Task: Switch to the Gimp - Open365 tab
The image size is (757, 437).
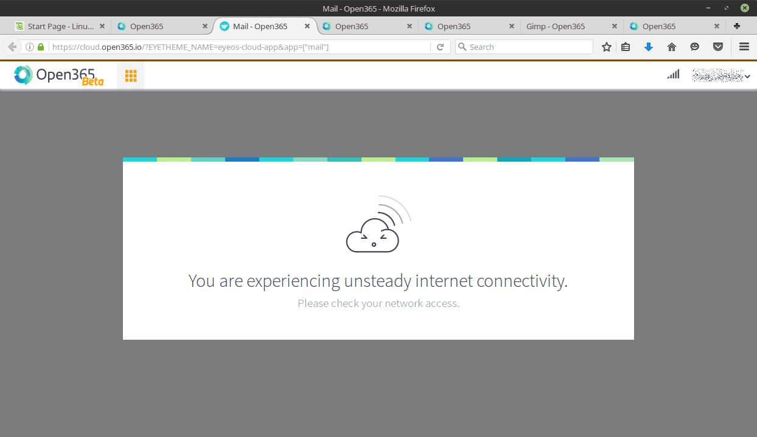Action: point(556,26)
